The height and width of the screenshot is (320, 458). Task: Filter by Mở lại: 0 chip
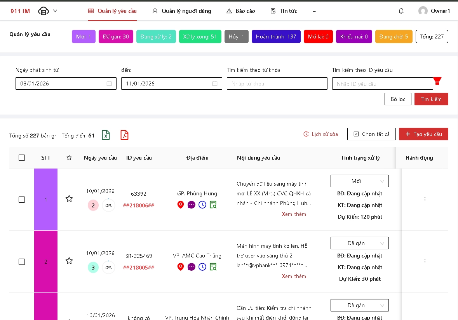318,37
